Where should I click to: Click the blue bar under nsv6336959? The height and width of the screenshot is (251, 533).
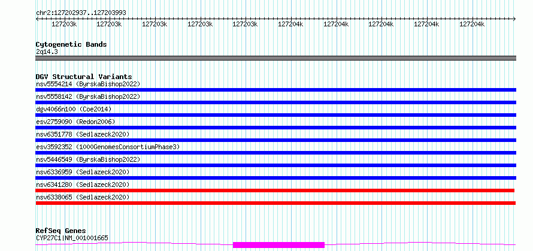click(275, 178)
